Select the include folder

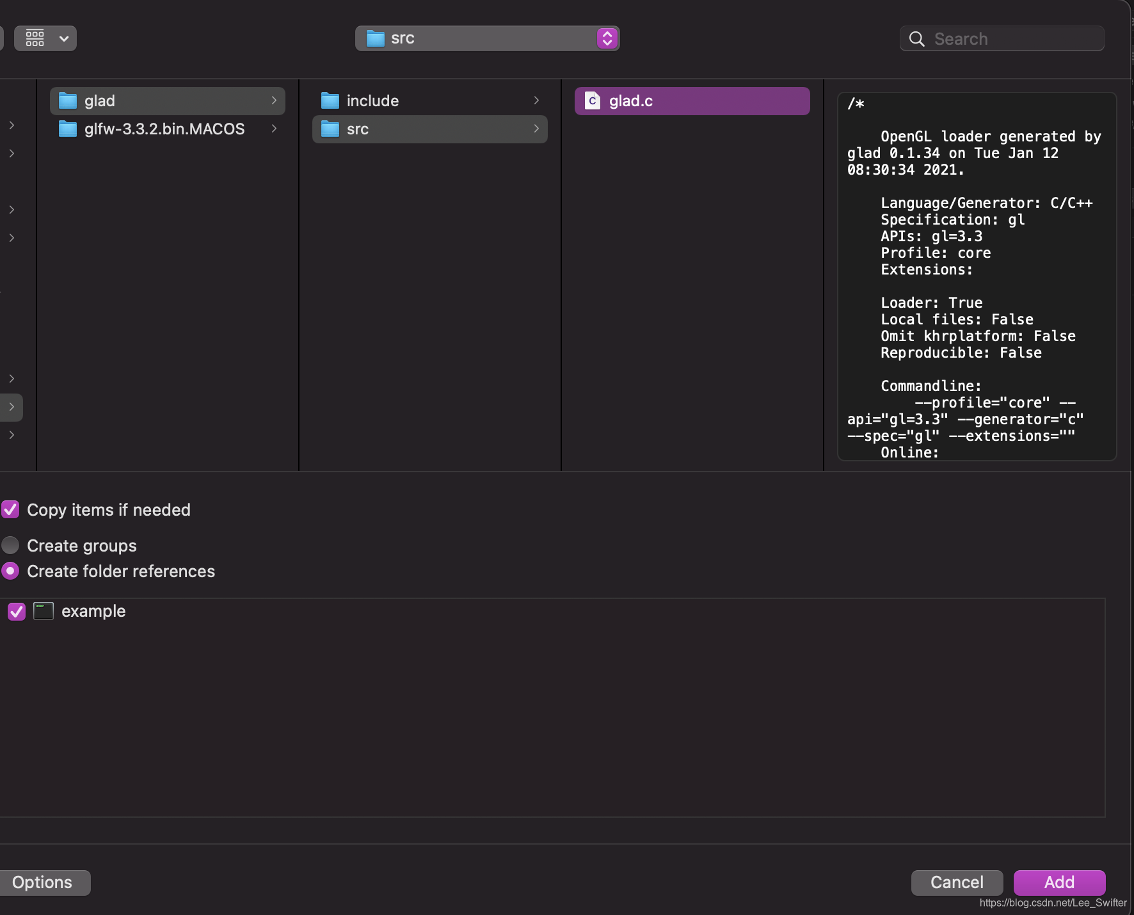(x=430, y=101)
